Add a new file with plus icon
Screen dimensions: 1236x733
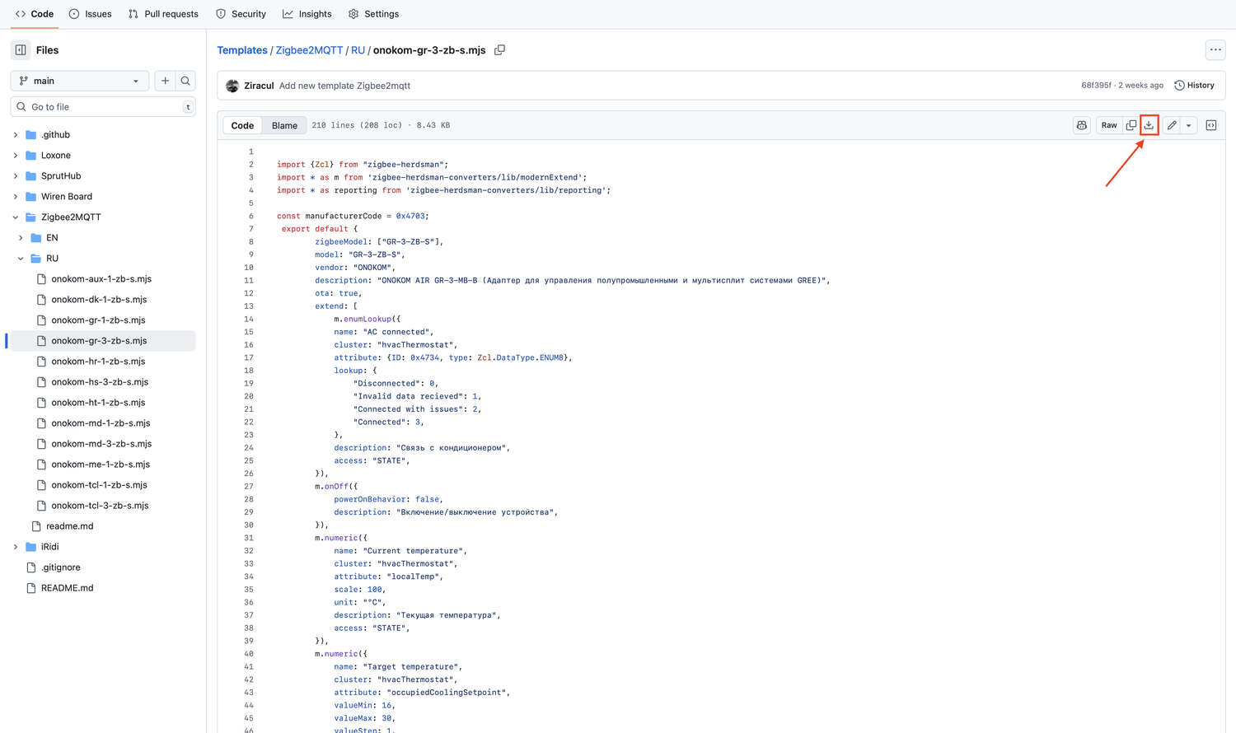click(165, 81)
